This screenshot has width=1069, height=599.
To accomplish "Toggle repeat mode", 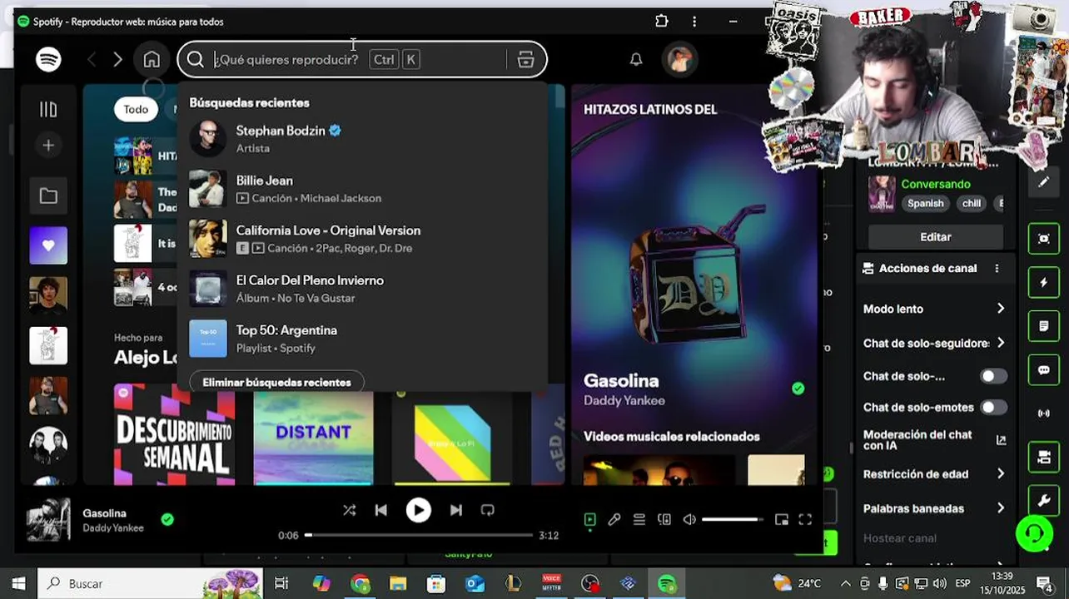I will coord(488,510).
